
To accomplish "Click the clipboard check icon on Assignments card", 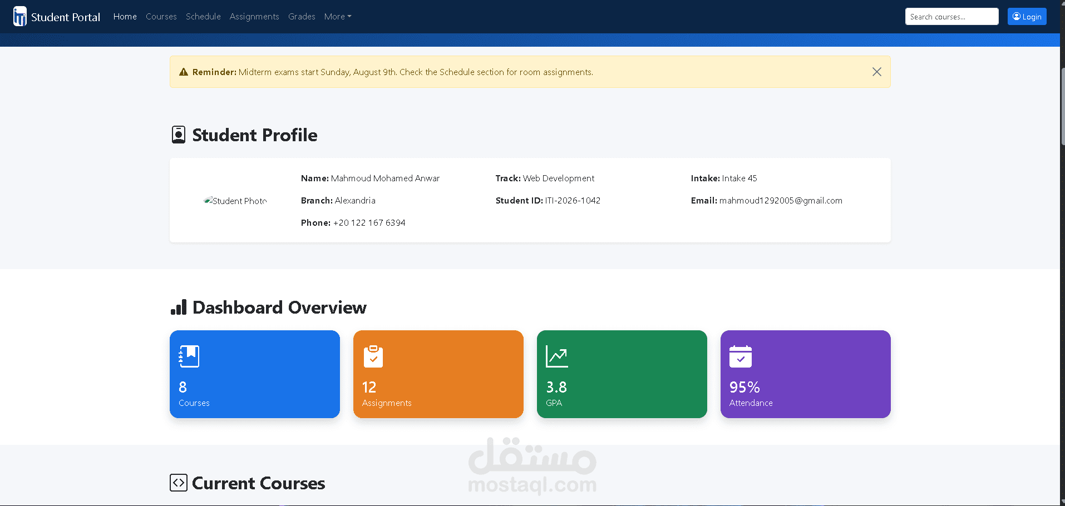I will pyautogui.click(x=373, y=356).
